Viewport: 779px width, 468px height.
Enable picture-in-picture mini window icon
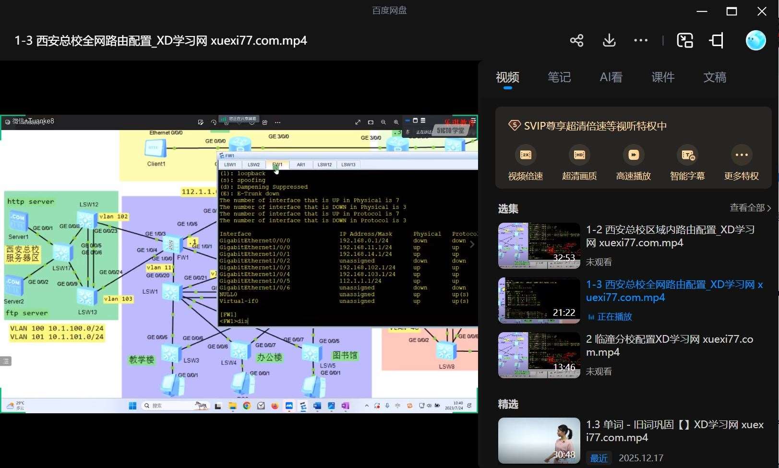coord(685,40)
